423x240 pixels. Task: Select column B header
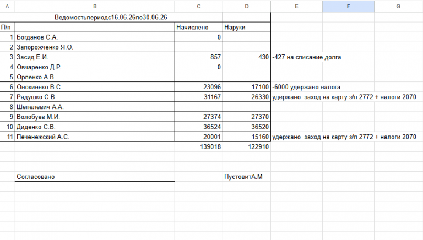95,6
